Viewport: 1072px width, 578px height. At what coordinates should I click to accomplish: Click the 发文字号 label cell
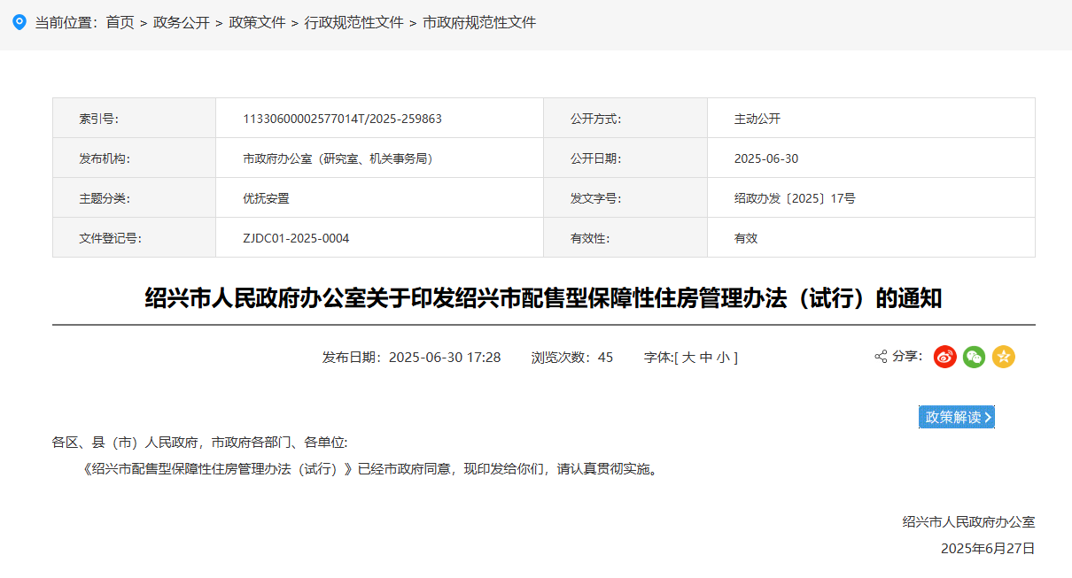tap(625, 198)
